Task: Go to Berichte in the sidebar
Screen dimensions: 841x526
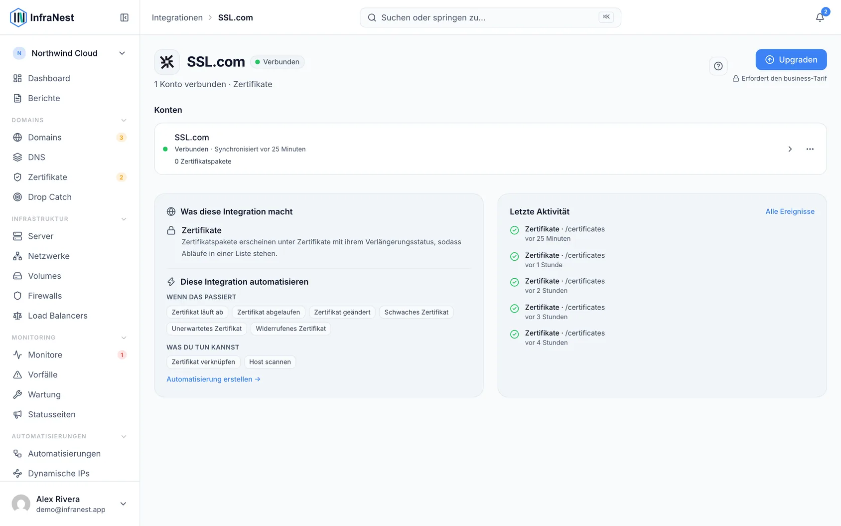Action: point(70,98)
